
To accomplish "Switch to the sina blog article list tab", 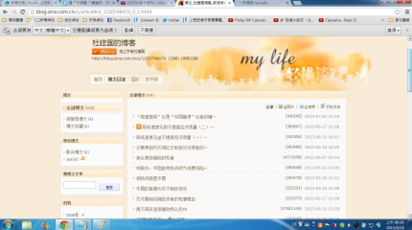I will [x=203, y=3].
